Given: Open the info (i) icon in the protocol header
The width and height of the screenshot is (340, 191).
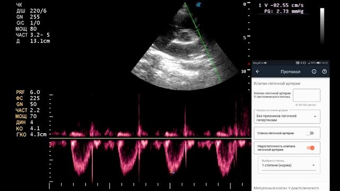Looking at the screenshot, I should (x=314, y=72).
